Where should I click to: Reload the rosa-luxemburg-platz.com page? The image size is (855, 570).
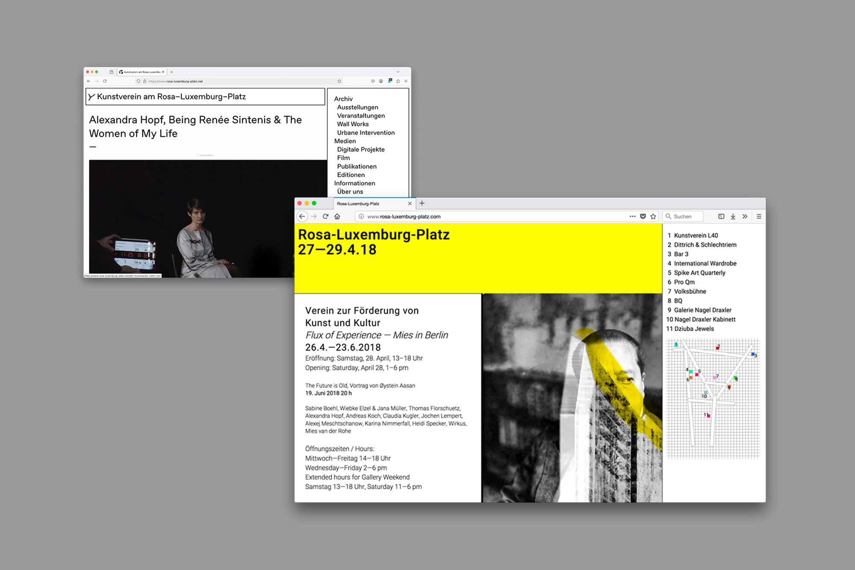[325, 216]
